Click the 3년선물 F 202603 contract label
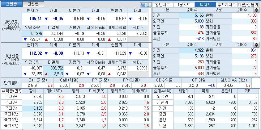 pyautogui.click(x=11, y=25)
